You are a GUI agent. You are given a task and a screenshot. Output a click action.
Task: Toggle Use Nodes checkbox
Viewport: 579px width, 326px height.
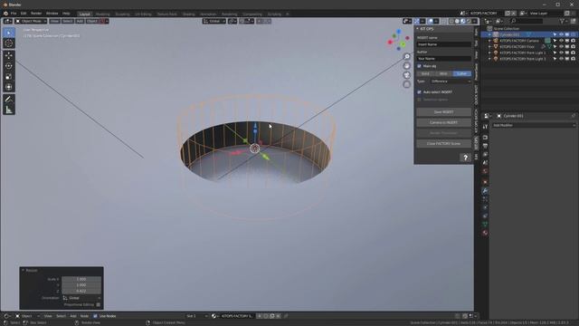pyautogui.click(x=95, y=316)
